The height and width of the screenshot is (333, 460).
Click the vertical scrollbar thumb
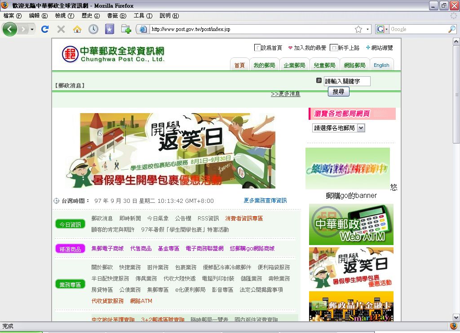click(x=456, y=94)
